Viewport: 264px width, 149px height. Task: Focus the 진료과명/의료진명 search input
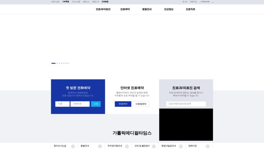coord(186,104)
